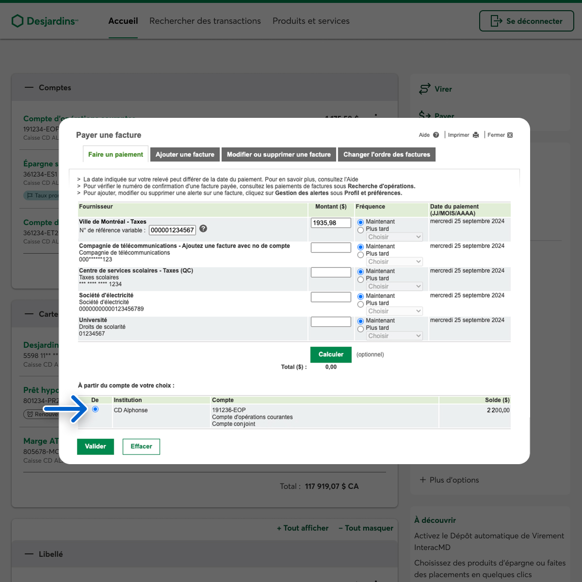The image size is (582, 582).
Task: Select CD Alphonse account radio button
Action: 96,409
